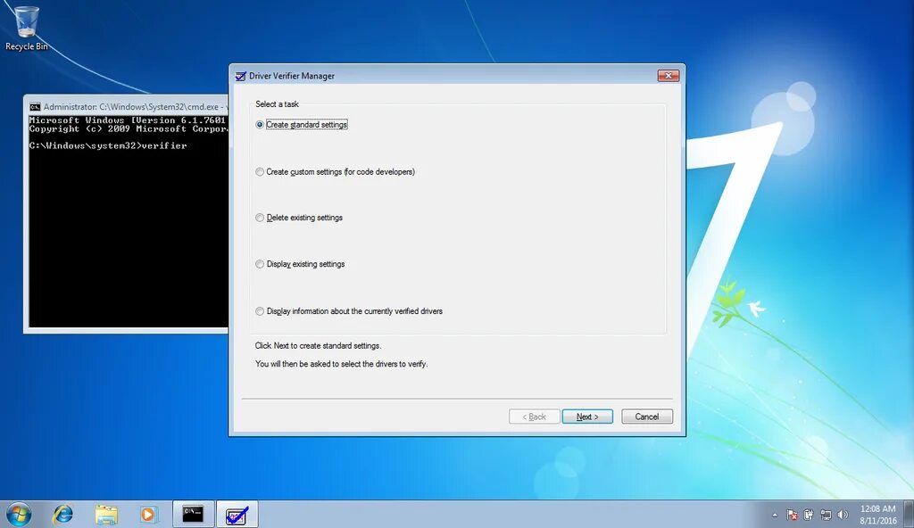The width and height of the screenshot is (914, 528).
Task: Show hidden tray icons arrow
Action: pos(775,516)
